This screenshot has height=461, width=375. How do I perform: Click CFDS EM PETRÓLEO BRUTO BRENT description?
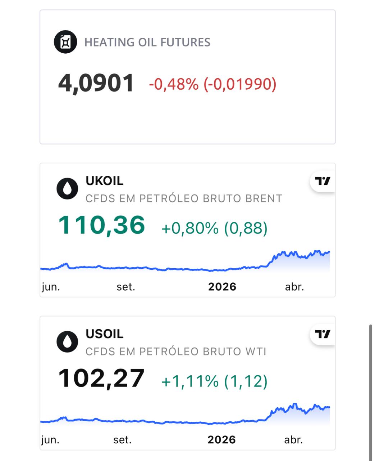click(184, 198)
